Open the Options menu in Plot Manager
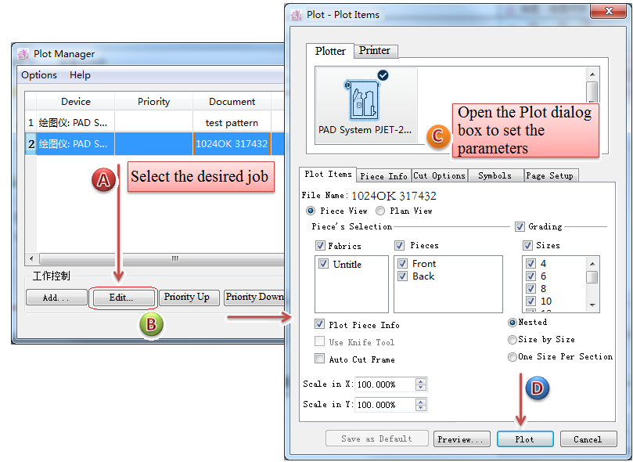This screenshot has width=633, height=462. pos(39,75)
